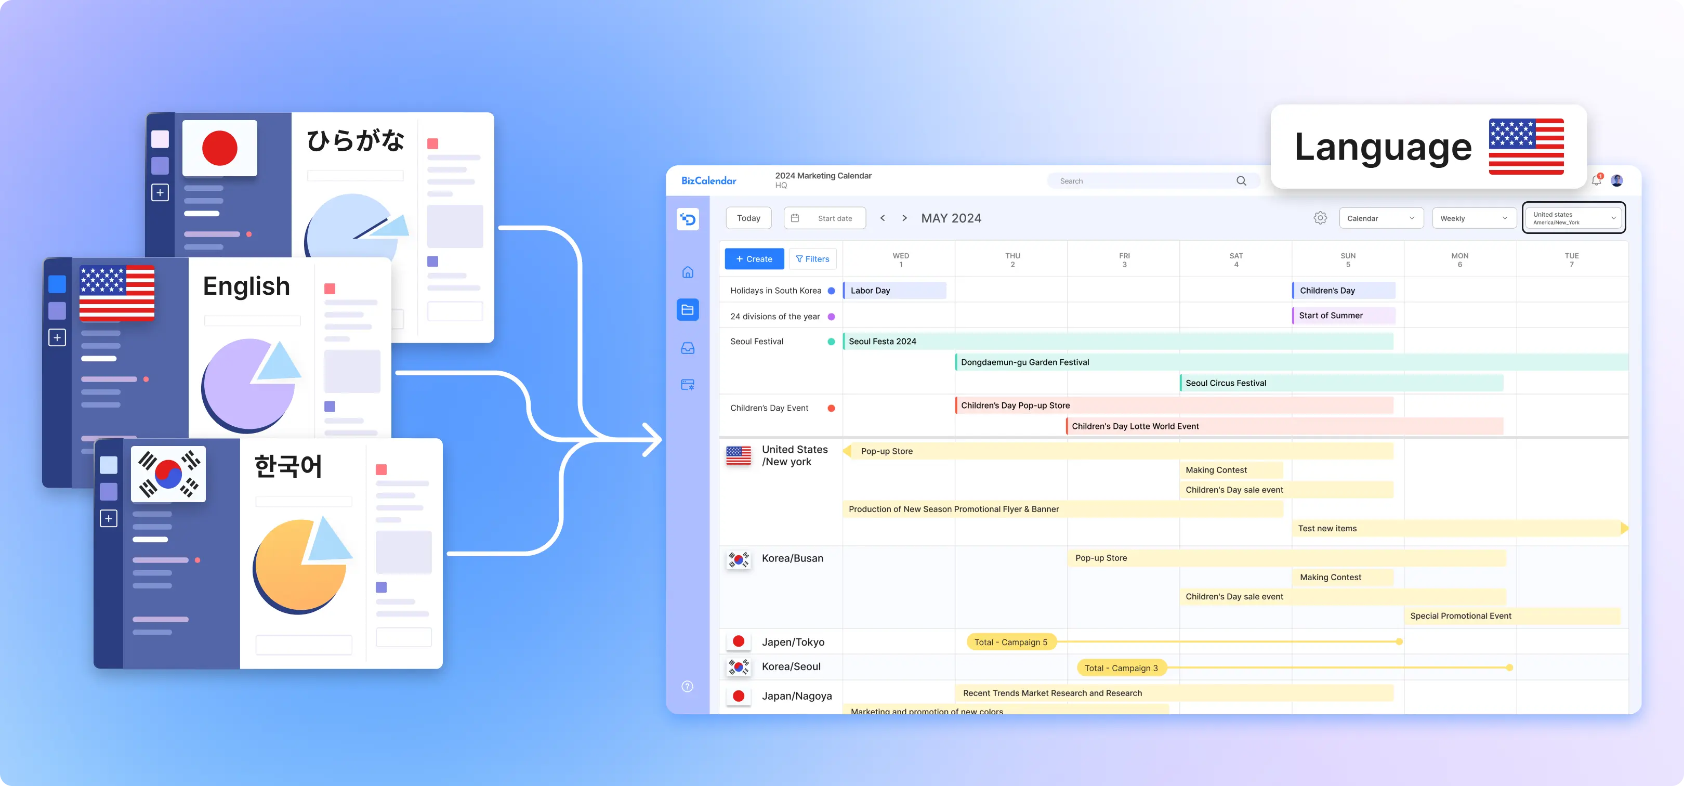Open Making Contest bar in Korea/Busan row
Screen dimensions: 1684x786
point(1343,578)
